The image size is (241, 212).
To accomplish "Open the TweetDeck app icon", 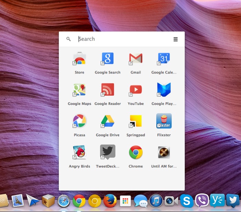I will pos(107,152).
